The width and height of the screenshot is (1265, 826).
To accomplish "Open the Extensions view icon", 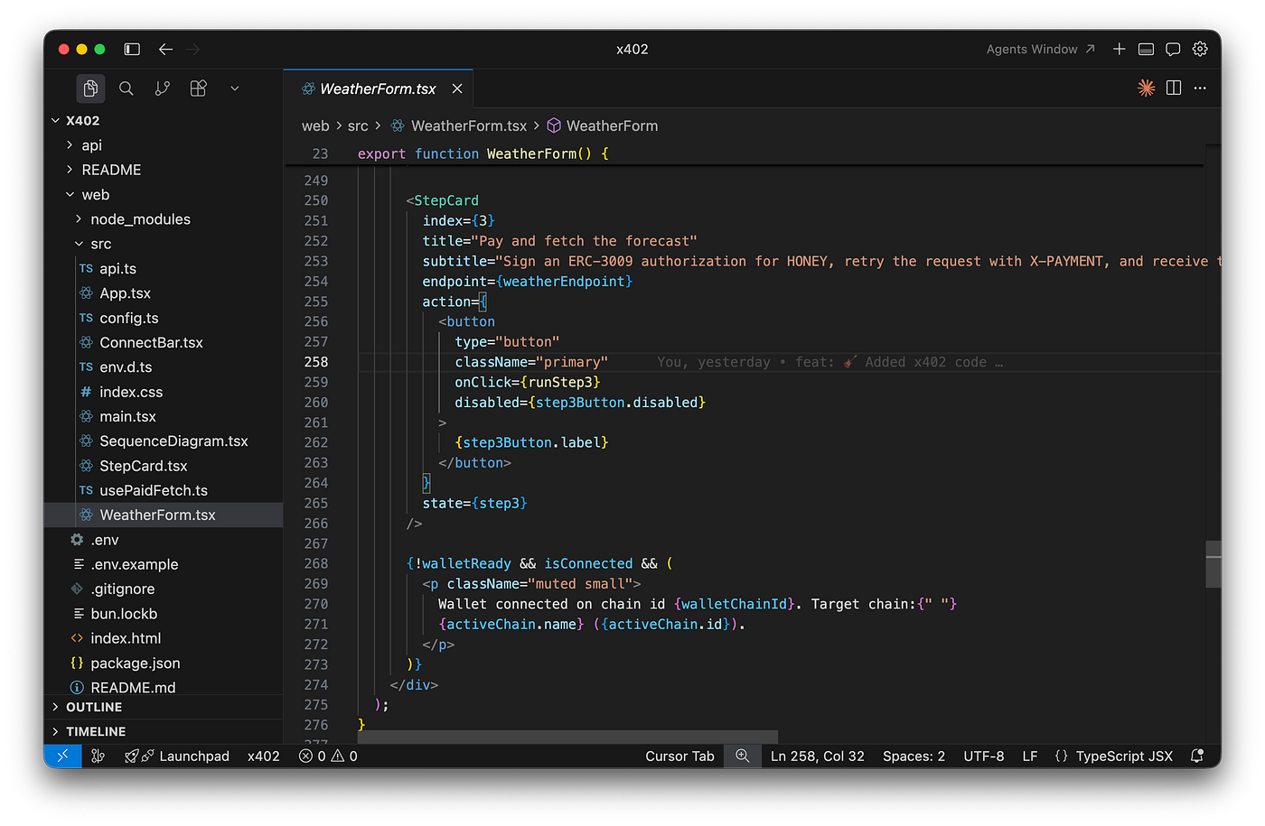I will 199,88.
